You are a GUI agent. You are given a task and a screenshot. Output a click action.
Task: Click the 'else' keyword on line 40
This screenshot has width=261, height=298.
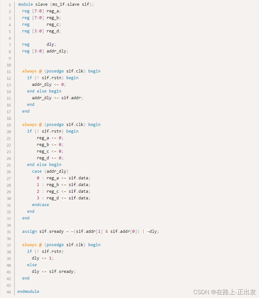pos(32,265)
